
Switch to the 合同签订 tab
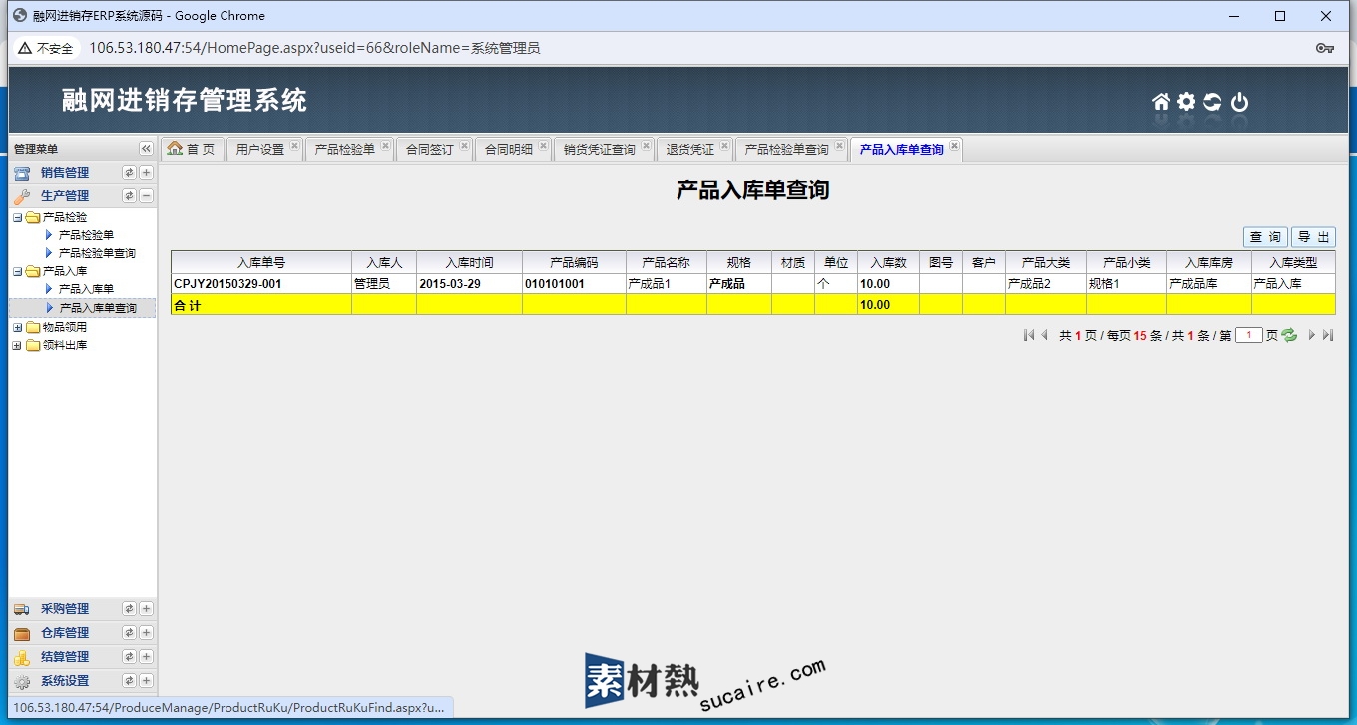429,150
